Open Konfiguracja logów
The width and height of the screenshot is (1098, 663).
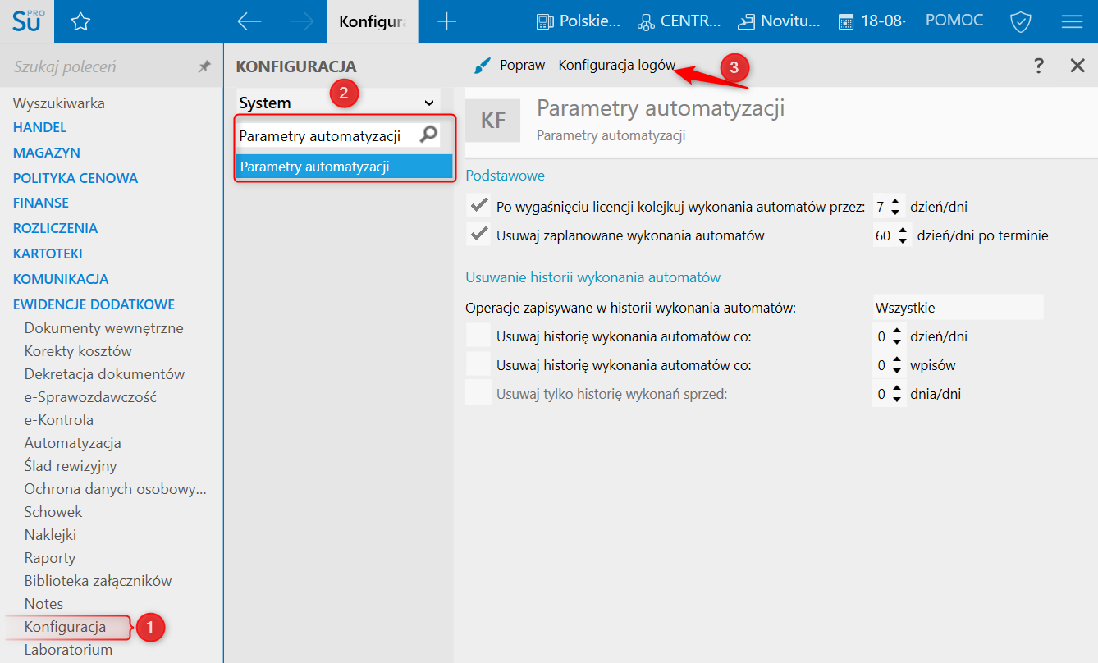click(x=616, y=66)
